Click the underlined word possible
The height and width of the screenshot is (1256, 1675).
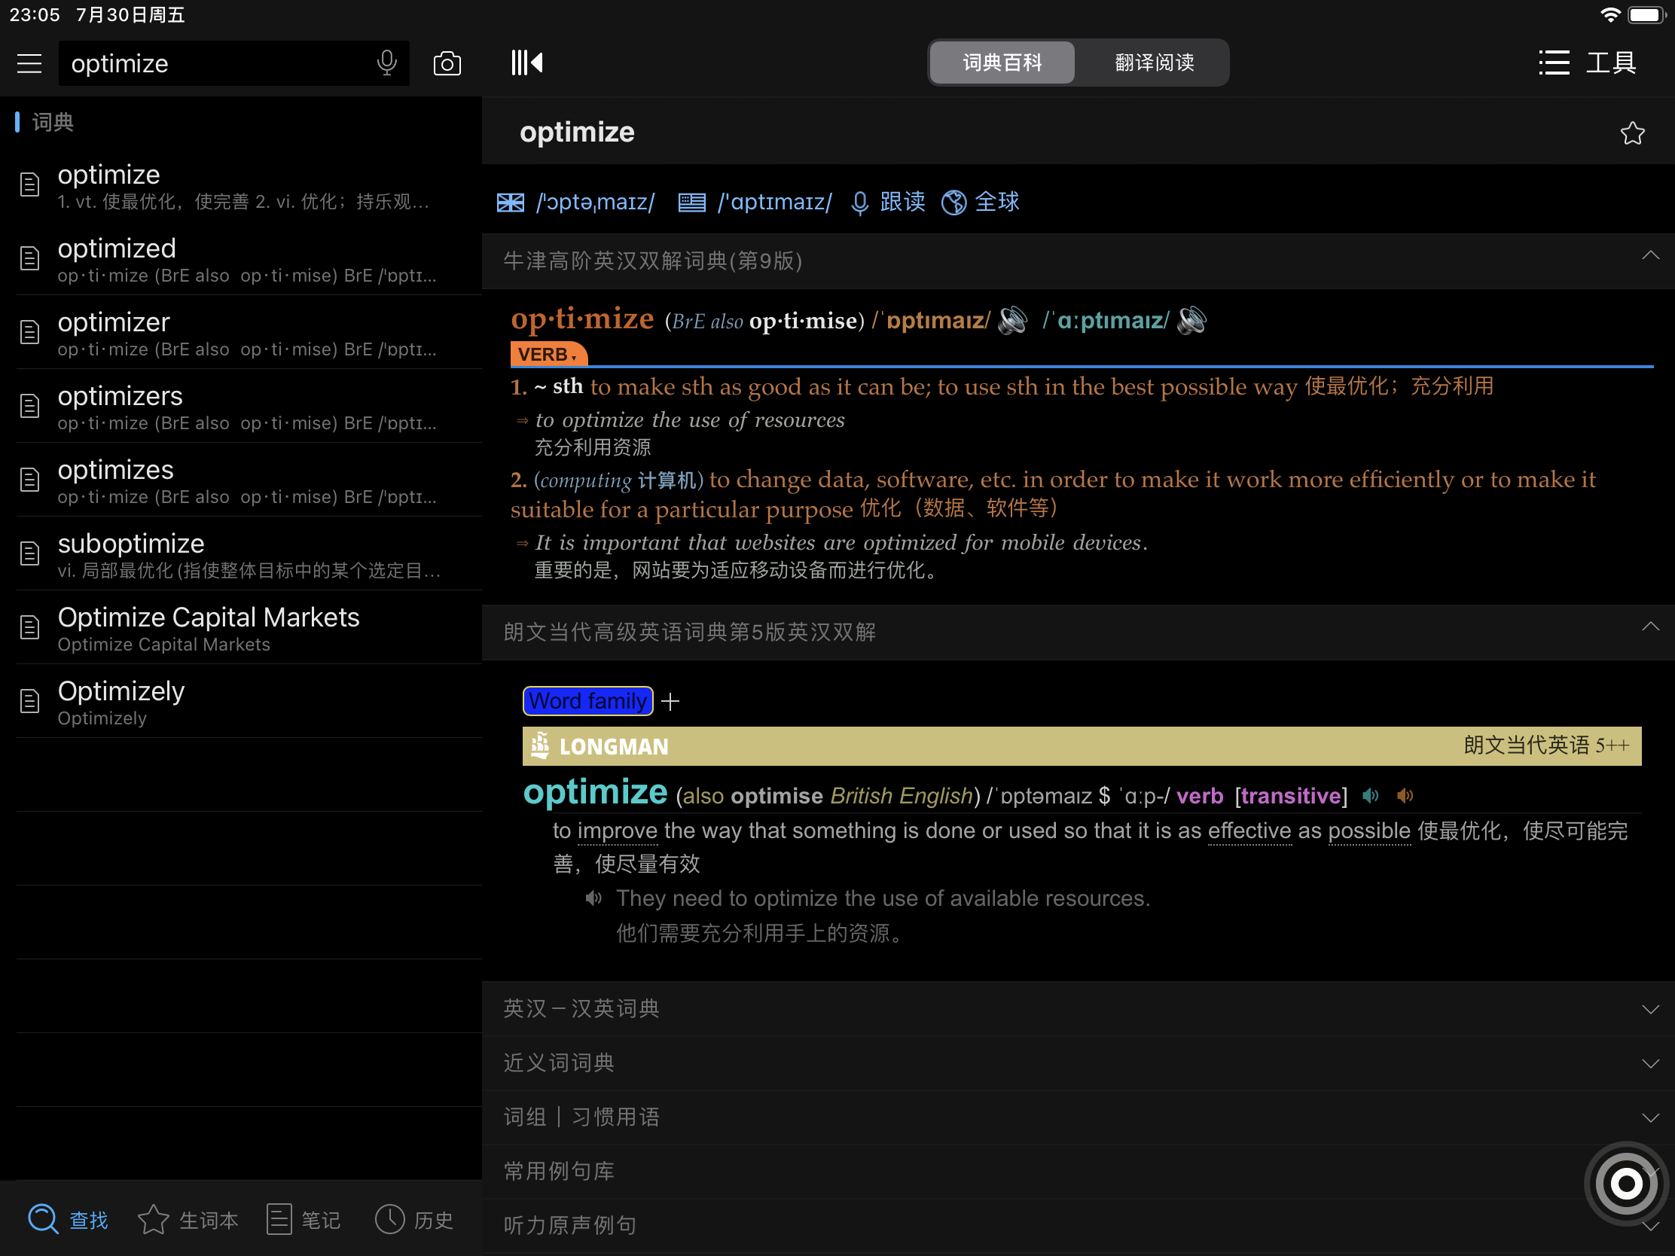(1369, 831)
